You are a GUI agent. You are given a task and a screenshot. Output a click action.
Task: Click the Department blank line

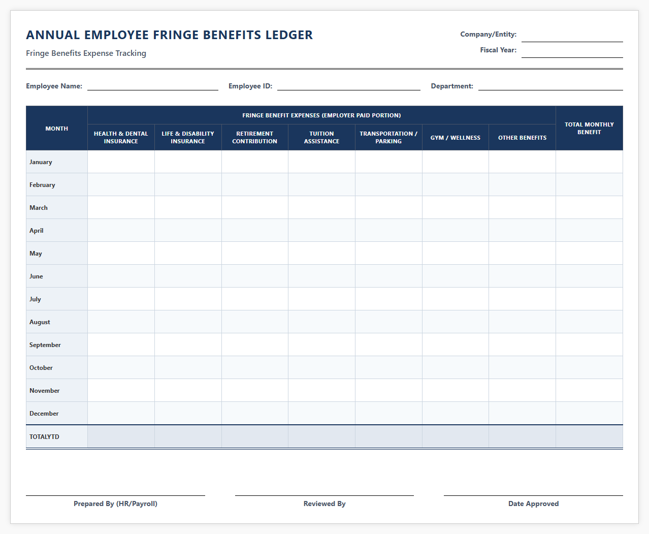click(x=550, y=85)
